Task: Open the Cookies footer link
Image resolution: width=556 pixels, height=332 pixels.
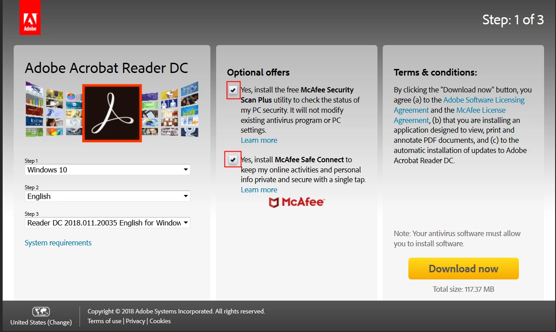Action: coord(160,321)
